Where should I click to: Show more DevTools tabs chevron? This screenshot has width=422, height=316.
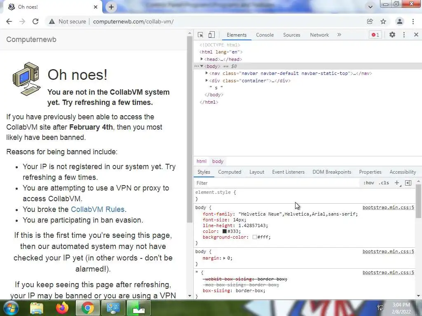[x=339, y=35]
